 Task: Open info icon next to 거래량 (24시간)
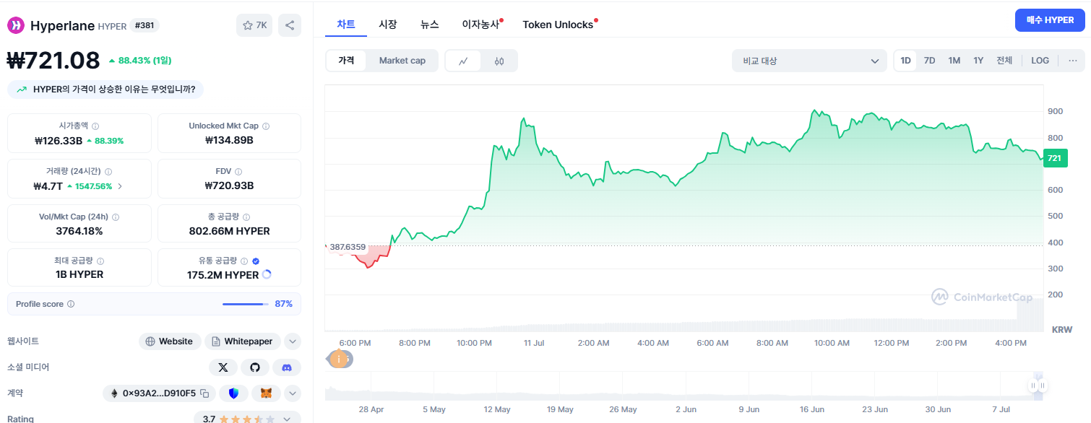pos(108,171)
